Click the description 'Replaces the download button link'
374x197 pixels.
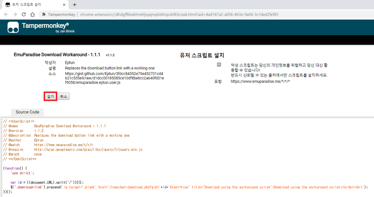pyautogui.click(x=110, y=68)
